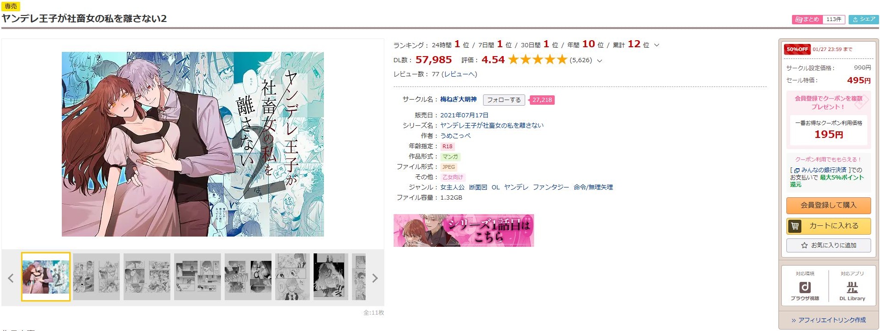Click the star icon to add favorite

tap(804, 245)
